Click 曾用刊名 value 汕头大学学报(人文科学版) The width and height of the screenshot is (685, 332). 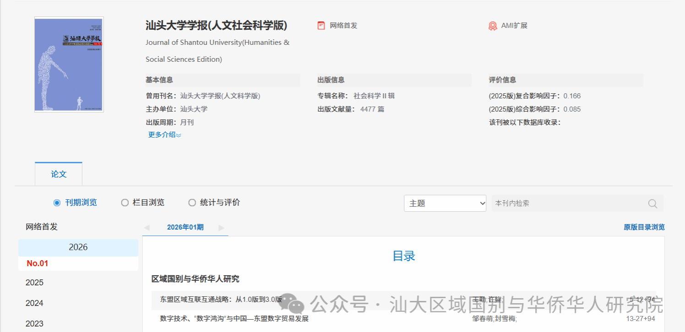point(220,96)
